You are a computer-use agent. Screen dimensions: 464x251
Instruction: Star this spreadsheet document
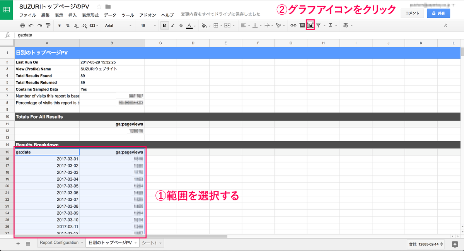click(99, 7)
